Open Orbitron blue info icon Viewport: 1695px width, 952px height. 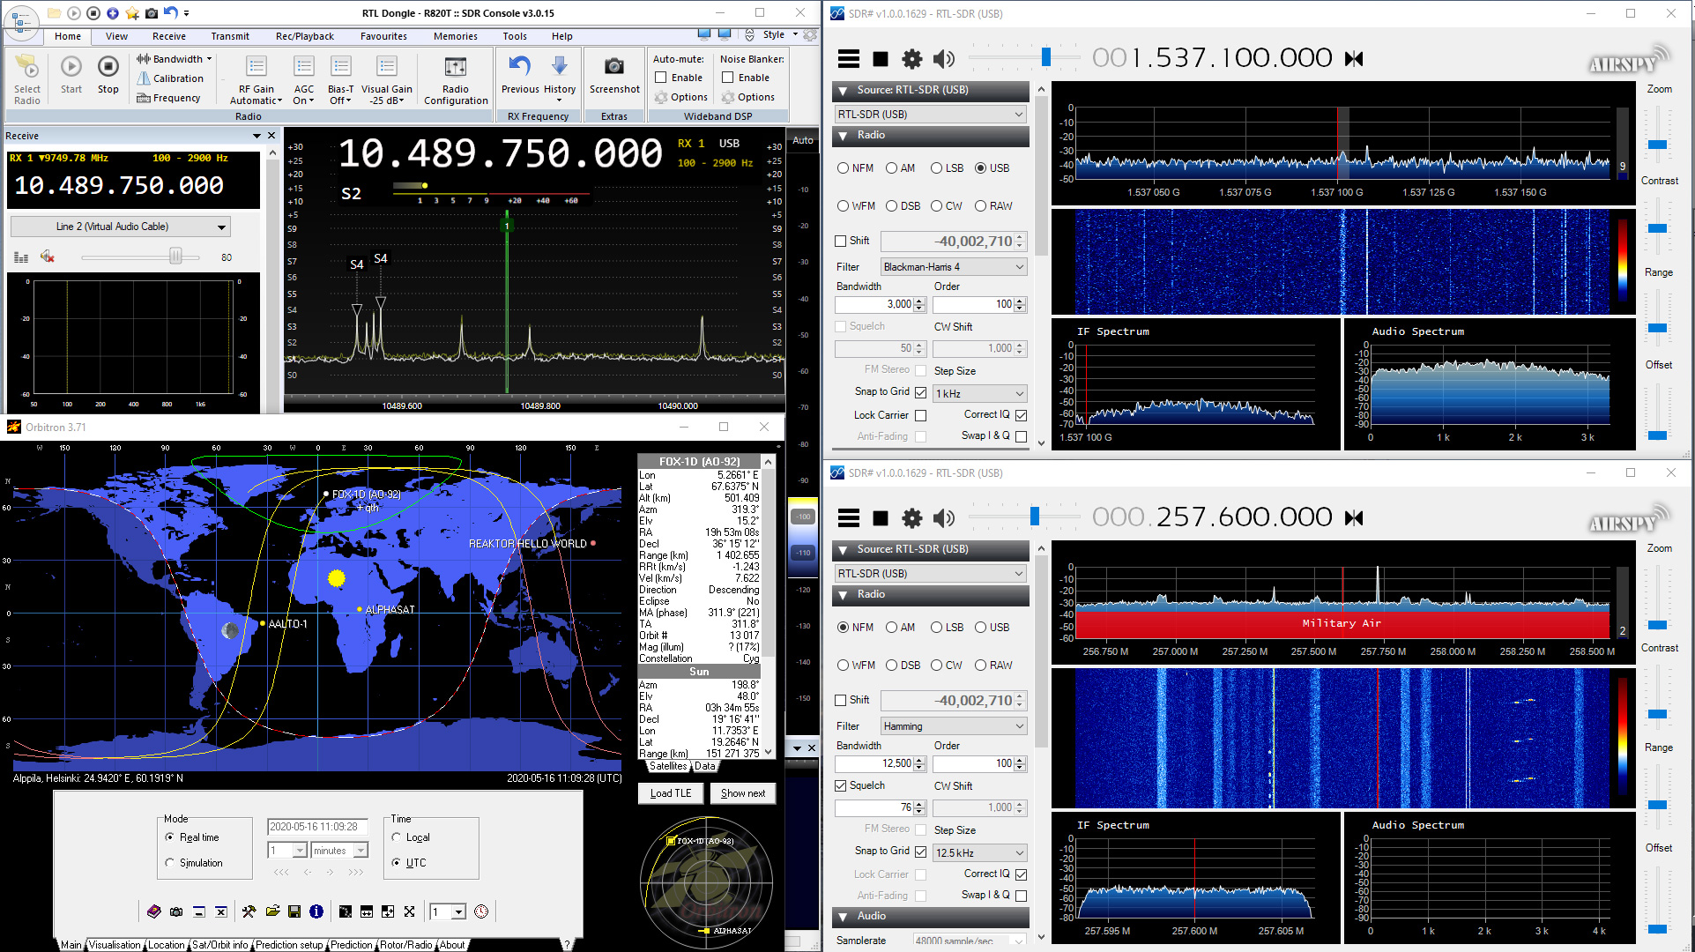coord(316,911)
